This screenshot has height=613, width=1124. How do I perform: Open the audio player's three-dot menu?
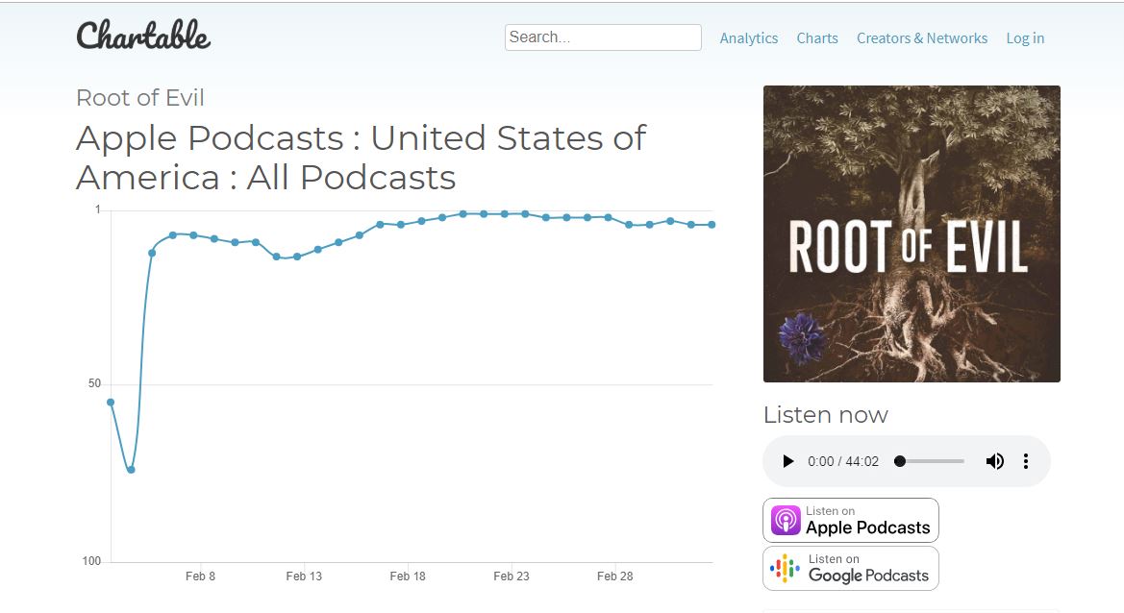coord(1026,461)
